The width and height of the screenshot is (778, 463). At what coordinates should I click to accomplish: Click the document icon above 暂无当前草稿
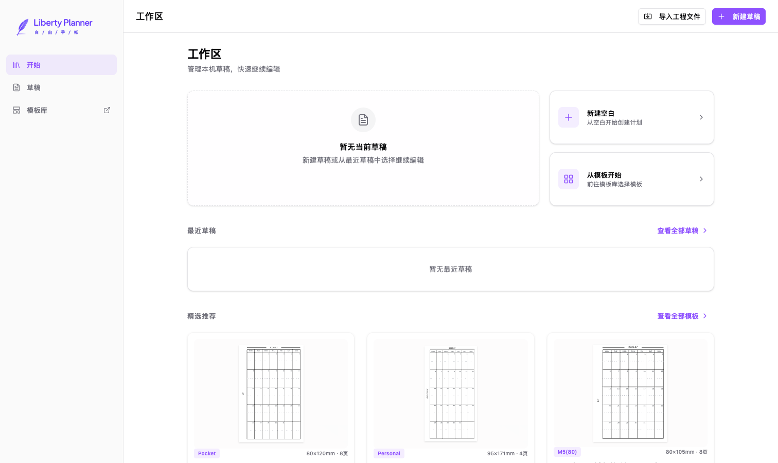(x=363, y=120)
